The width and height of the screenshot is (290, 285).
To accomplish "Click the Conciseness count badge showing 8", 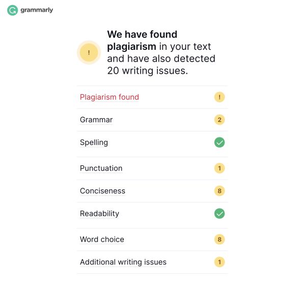I will [x=219, y=191].
